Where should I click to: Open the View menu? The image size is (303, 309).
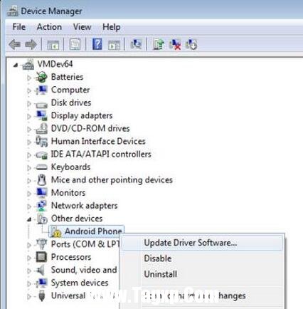(x=82, y=27)
